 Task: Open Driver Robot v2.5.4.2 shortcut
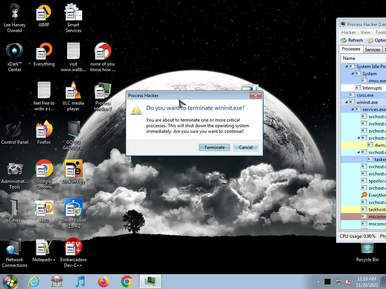point(74,213)
